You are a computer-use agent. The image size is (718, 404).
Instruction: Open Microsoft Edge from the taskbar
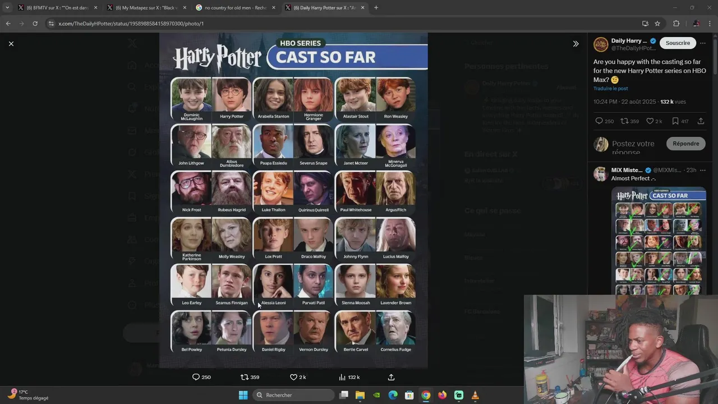(x=393, y=395)
